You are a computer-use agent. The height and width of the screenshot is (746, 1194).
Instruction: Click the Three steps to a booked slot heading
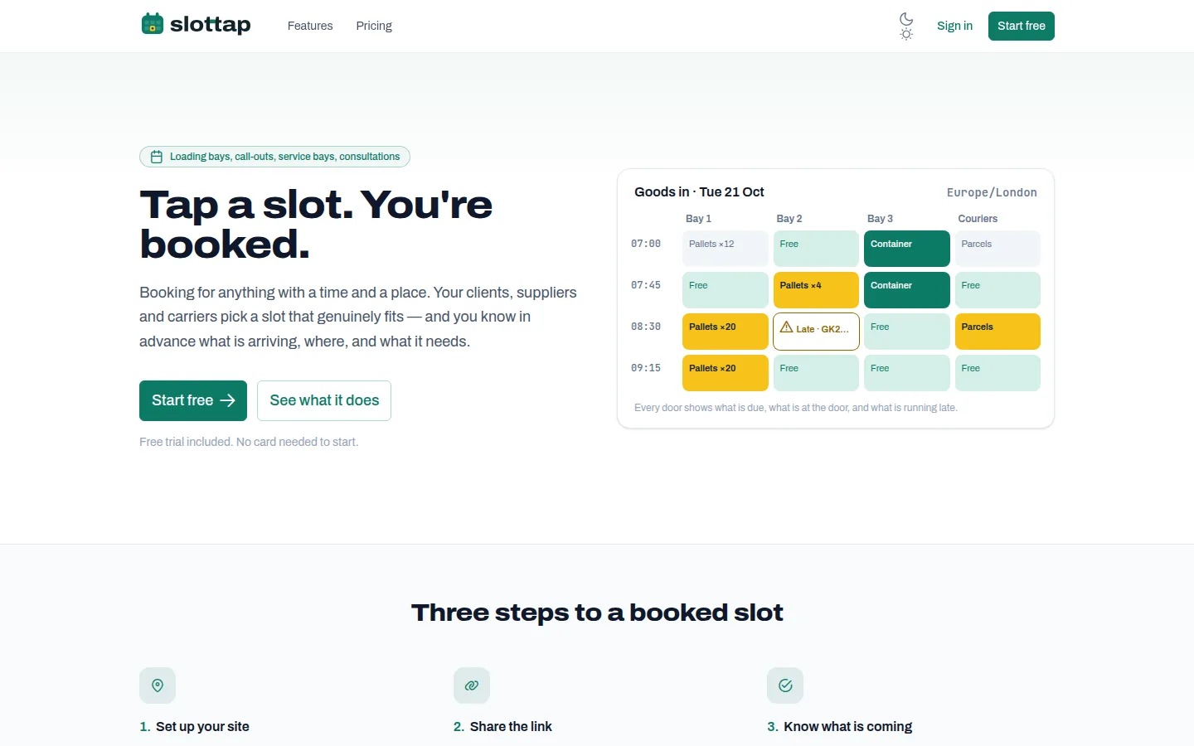click(597, 613)
